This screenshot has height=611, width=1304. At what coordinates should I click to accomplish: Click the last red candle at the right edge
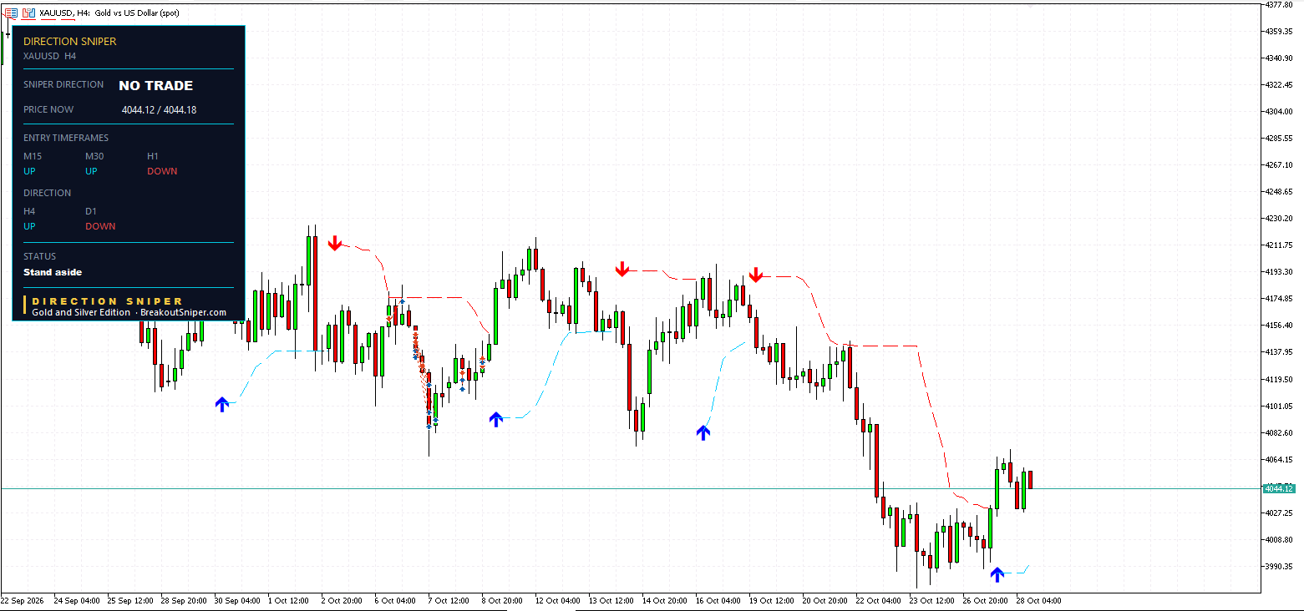[1031, 479]
